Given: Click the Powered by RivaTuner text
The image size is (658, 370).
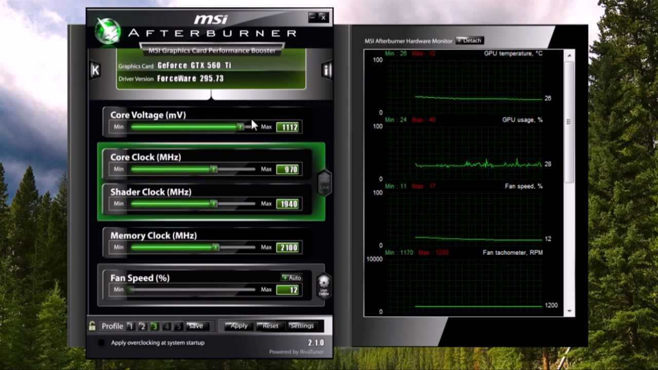Looking at the screenshot, I should [297, 352].
